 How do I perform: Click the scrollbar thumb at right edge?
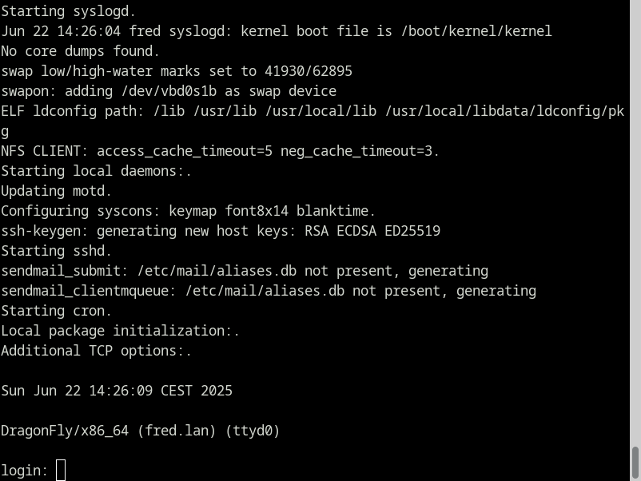click(635, 462)
